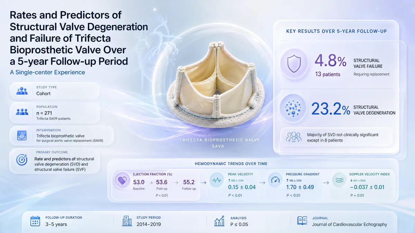This screenshot has height=233, width=415.
Task: Click the '3–5 years' follow-up duration
Action: coord(56,224)
